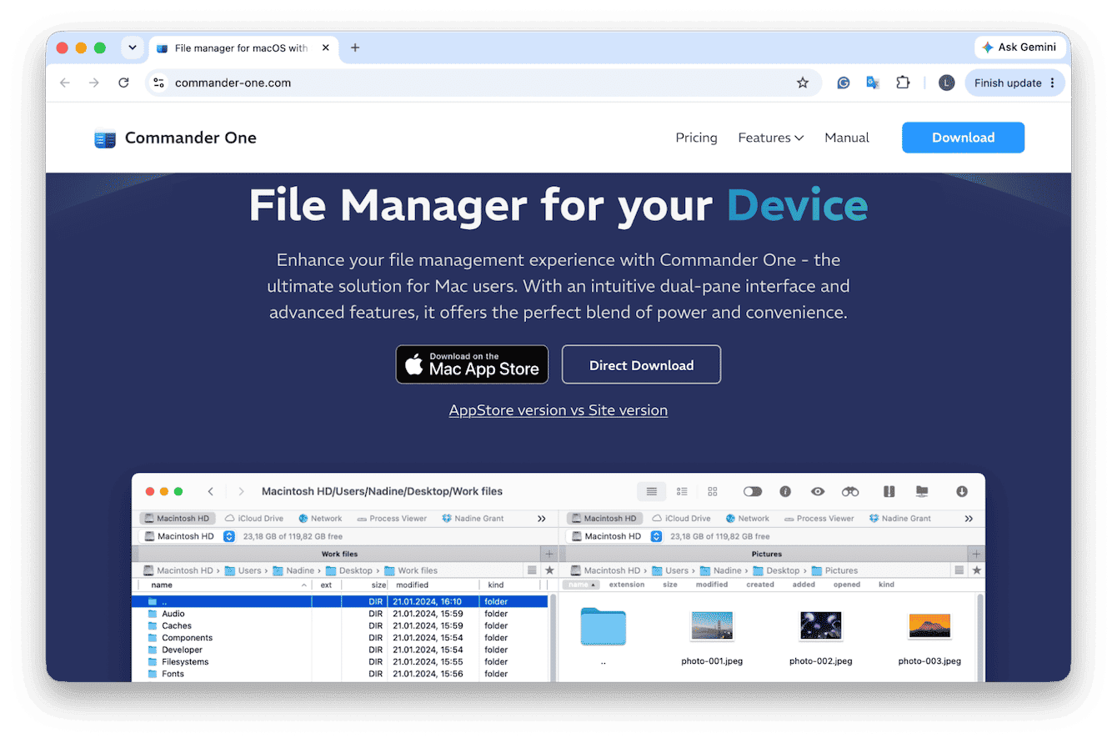The width and height of the screenshot is (1117, 743).
Task: Click the eye Quick Look icon
Action: (x=818, y=492)
